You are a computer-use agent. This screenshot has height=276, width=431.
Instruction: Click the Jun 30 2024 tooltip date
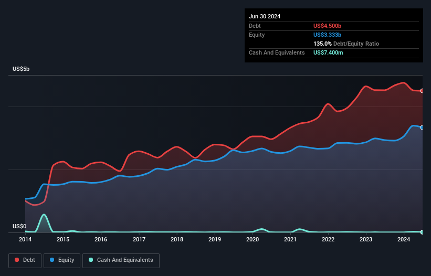[265, 16]
